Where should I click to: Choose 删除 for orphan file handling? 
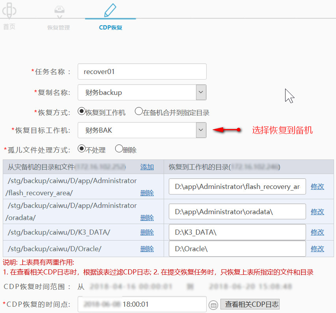coord(118,149)
